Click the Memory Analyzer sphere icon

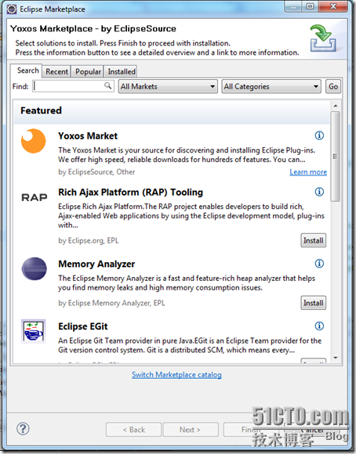click(35, 268)
